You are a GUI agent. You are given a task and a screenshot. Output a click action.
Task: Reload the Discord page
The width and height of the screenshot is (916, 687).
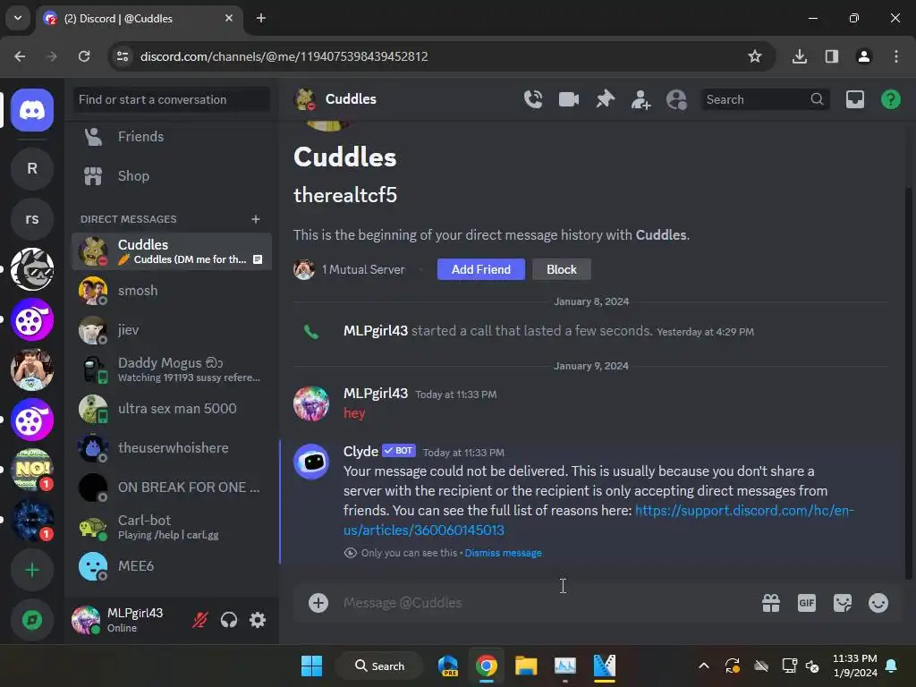pyautogui.click(x=84, y=56)
